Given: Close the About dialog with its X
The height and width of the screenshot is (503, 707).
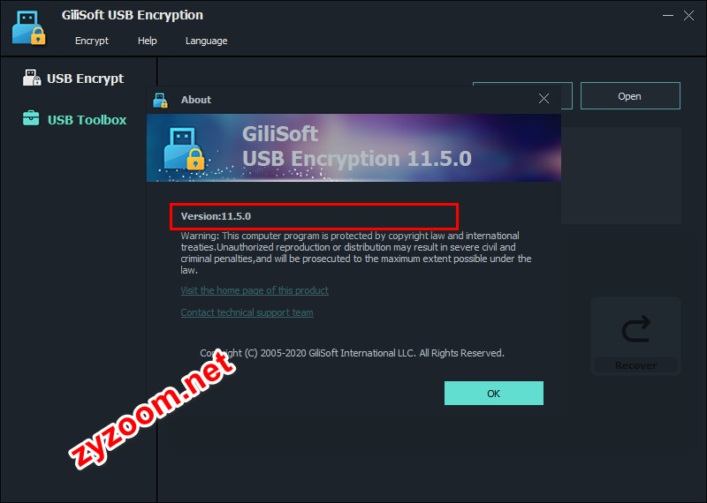Looking at the screenshot, I should (544, 99).
